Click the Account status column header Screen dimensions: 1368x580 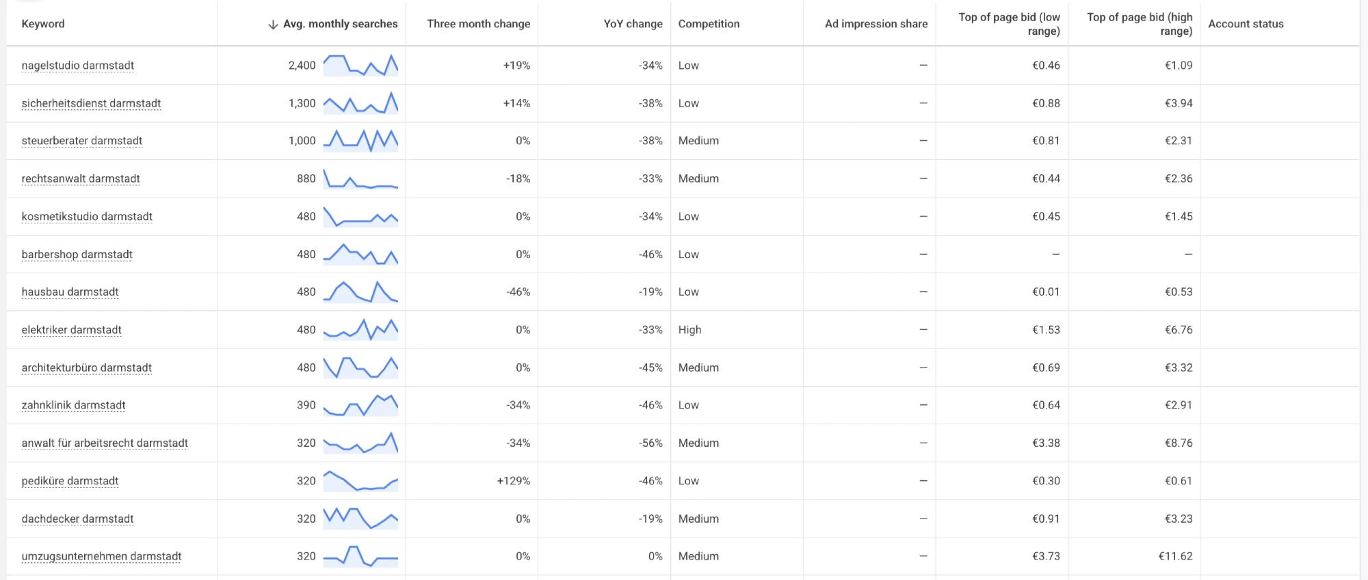(1246, 24)
